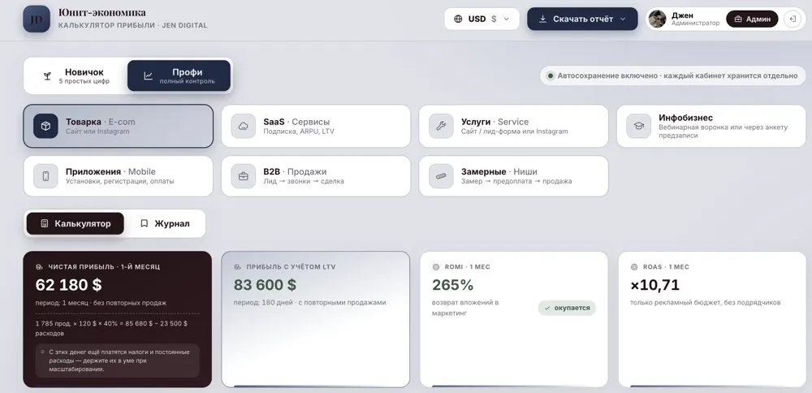The width and height of the screenshot is (812, 393).
Task: Click the Скачать отчёт button
Action: tap(582, 19)
